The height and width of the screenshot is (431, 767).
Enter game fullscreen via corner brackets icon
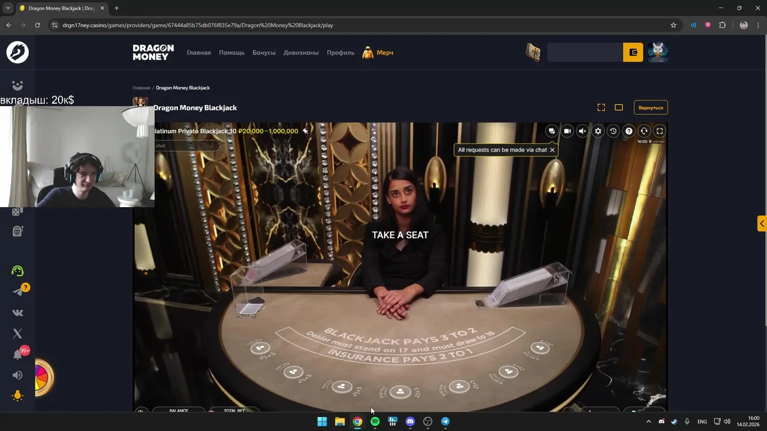point(660,131)
